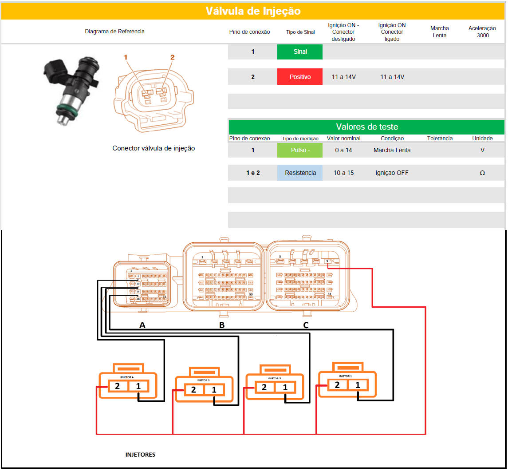Click the blue Resistência cell
Image resolution: width=508 pixels, height=471 pixels.
pyautogui.click(x=300, y=173)
